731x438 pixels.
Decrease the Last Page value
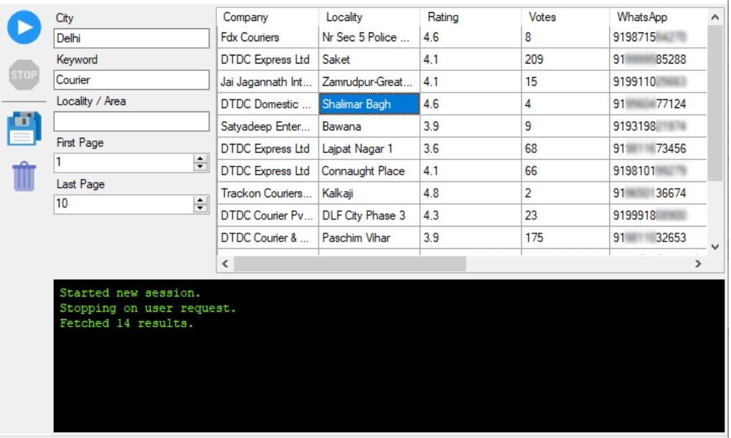tap(200, 208)
